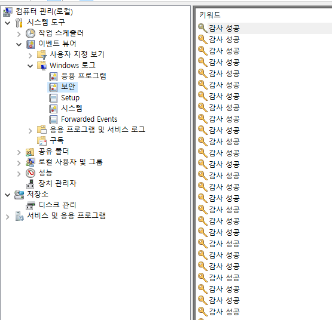Expand the 로컬 사용자 및 그룹 node
This screenshot has height=320, width=332.
(x=19, y=163)
